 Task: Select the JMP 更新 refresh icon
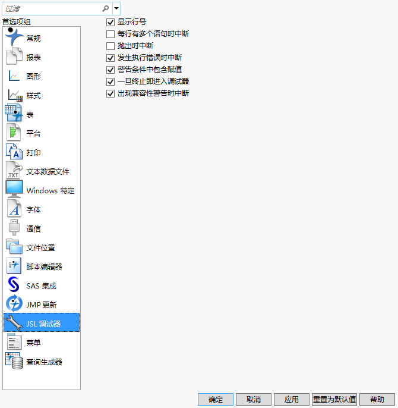pos(14,303)
